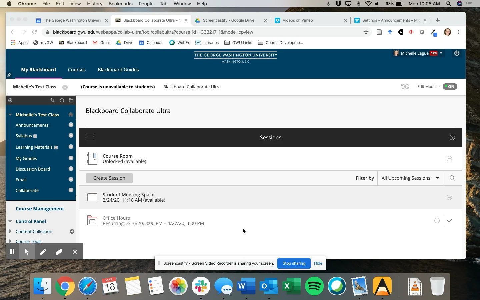The image size is (480, 300).
Task: Open Student Meeting Space options menu
Action: (449, 197)
